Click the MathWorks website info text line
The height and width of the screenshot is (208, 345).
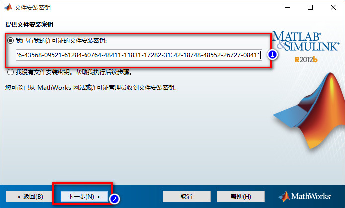pyautogui.click(x=91, y=88)
